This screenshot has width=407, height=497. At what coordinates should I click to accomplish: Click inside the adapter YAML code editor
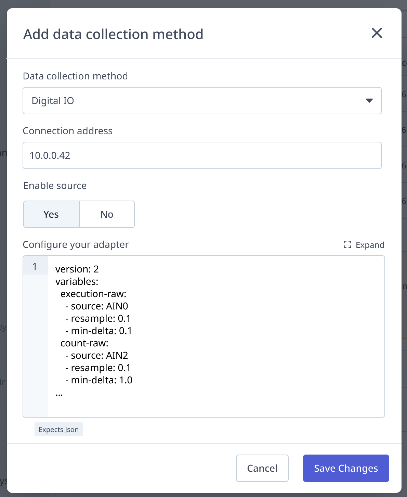tap(205, 335)
